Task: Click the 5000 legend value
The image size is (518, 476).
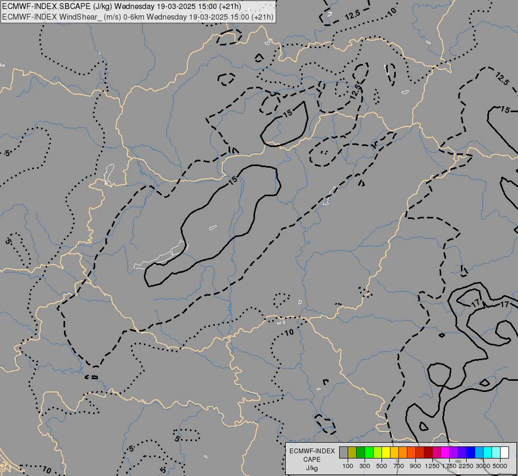Action: point(500,466)
